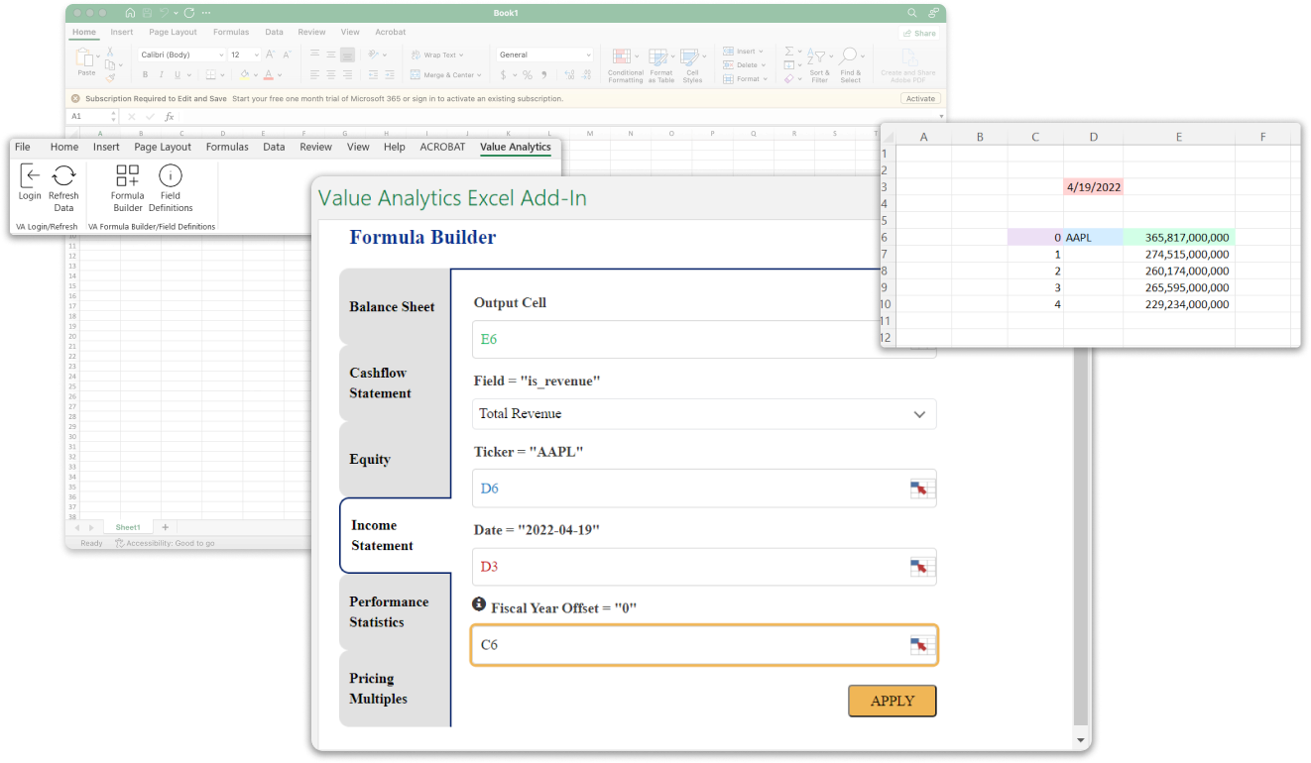
Task: Open the ACROBAT tab in add-in ribbon
Action: pyautogui.click(x=442, y=147)
